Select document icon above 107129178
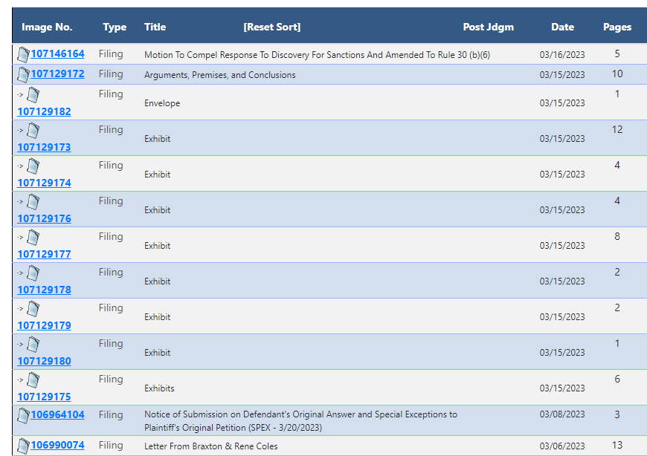The height and width of the screenshot is (456, 647). point(33,273)
